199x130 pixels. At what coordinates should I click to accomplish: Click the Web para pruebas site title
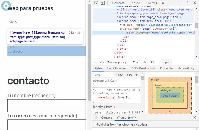coord(30,8)
